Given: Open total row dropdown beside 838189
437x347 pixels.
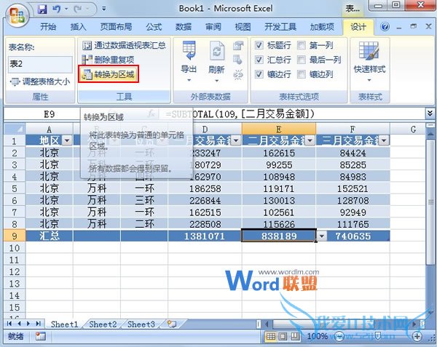Looking at the screenshot, I should 322,236.
